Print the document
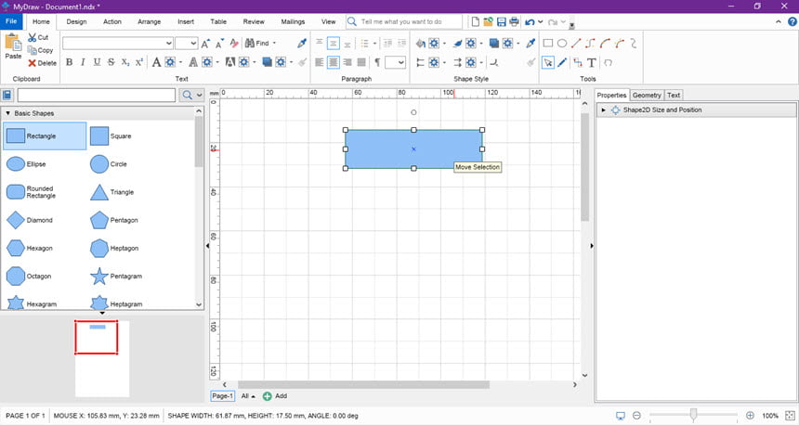799x425 pixels. pyautogui.click(x=514, y=22)
